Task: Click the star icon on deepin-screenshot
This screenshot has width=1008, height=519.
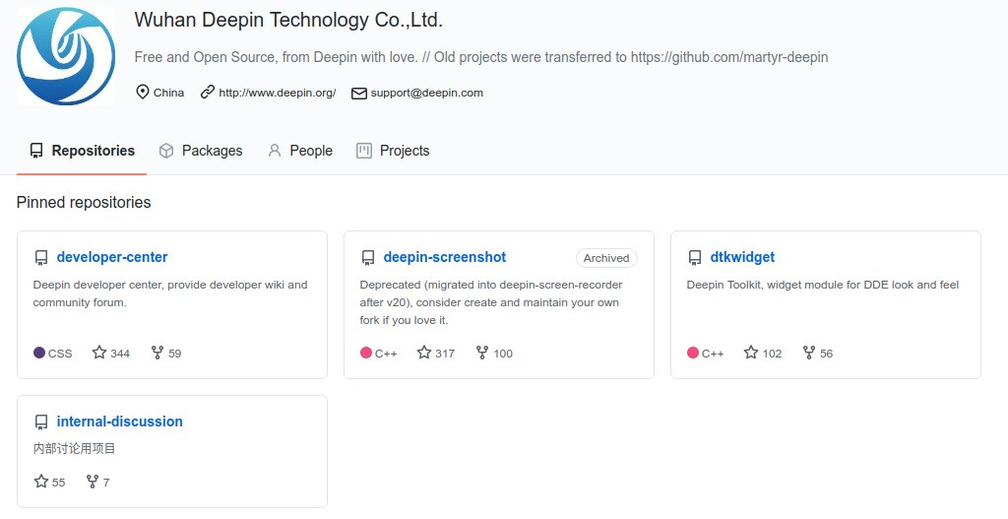Action: [x=424, y=353]
